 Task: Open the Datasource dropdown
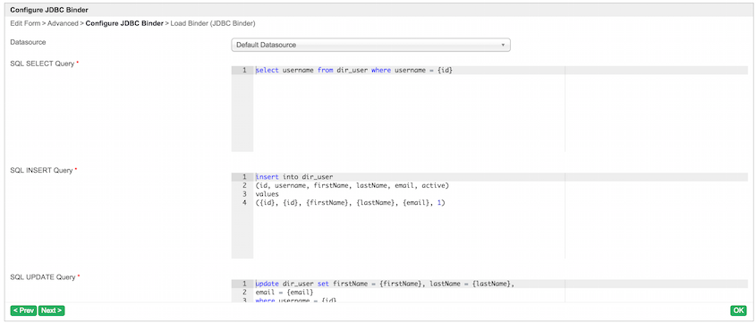370,45
